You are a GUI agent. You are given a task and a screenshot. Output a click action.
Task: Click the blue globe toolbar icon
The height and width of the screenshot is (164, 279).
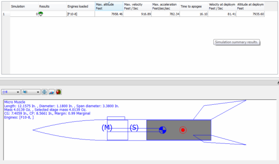pos(44,92)
